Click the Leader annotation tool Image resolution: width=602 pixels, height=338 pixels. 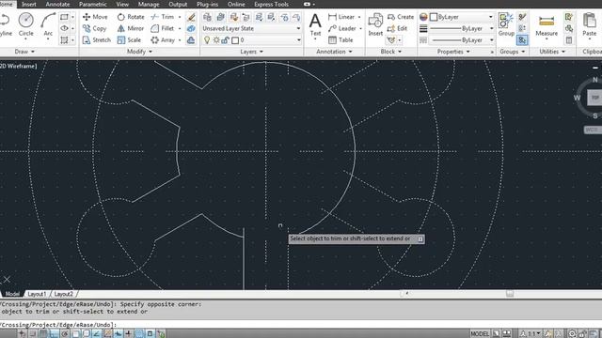(342, 28)
